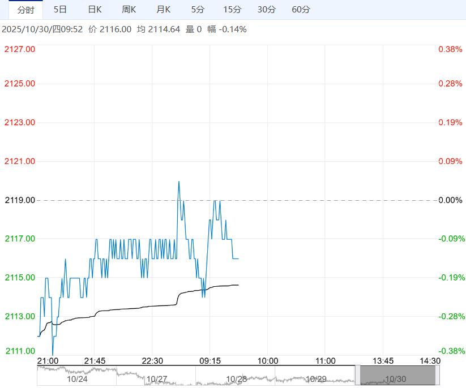The image size is (466, 388).
Task: Jump to 10/27 in the timeline navigator
Action: click(x=157, y=379)
